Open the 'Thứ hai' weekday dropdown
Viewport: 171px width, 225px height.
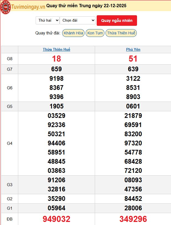(x=48, y=20)
